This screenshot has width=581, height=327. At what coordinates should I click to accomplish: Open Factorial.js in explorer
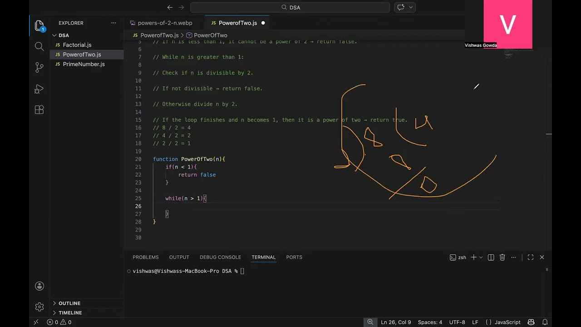tap(77, 45)
